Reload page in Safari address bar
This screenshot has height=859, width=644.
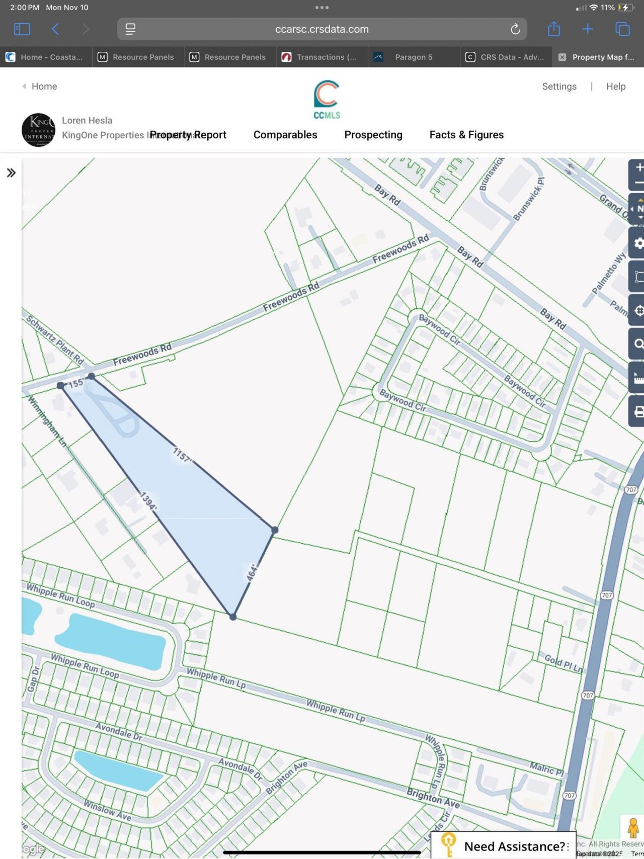(x=515, y=29)
